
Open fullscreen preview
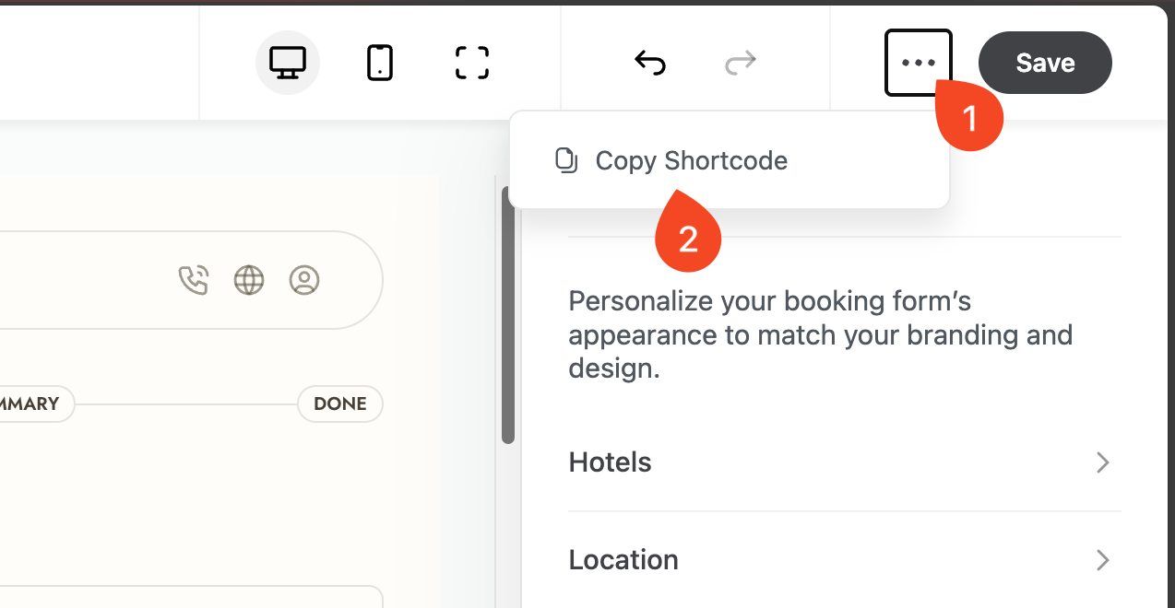(x=472, y=63)
